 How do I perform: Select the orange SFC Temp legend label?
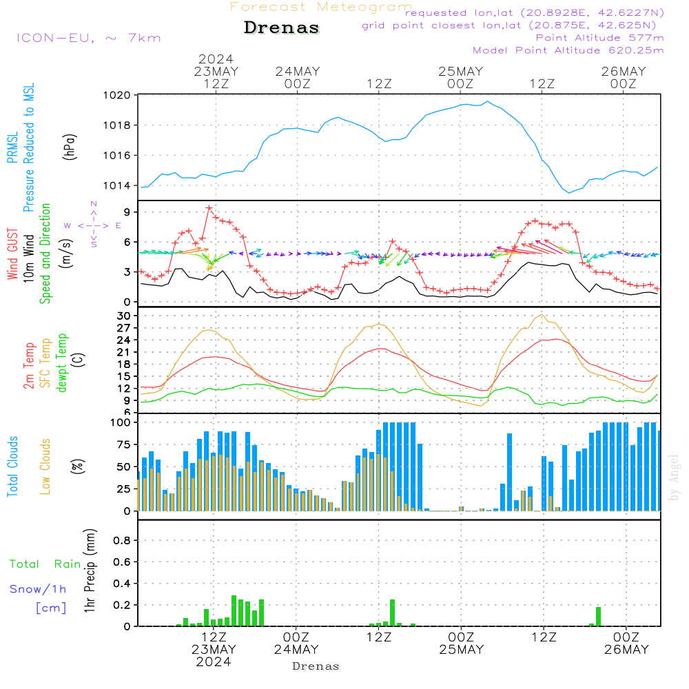pyautogui.click(x=45, y=363)
